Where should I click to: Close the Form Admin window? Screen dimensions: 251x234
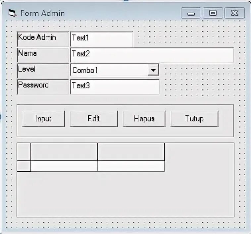point(235,13)
